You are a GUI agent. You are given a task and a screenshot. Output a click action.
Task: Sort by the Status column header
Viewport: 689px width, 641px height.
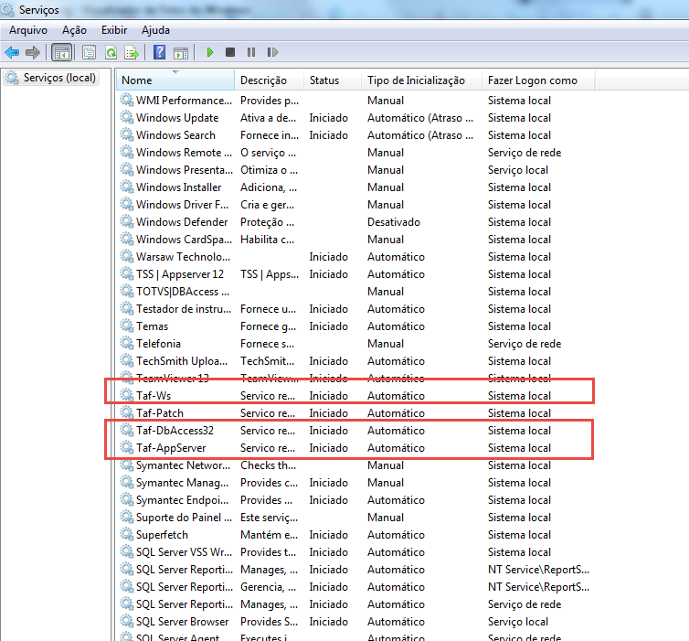point(333,80)
